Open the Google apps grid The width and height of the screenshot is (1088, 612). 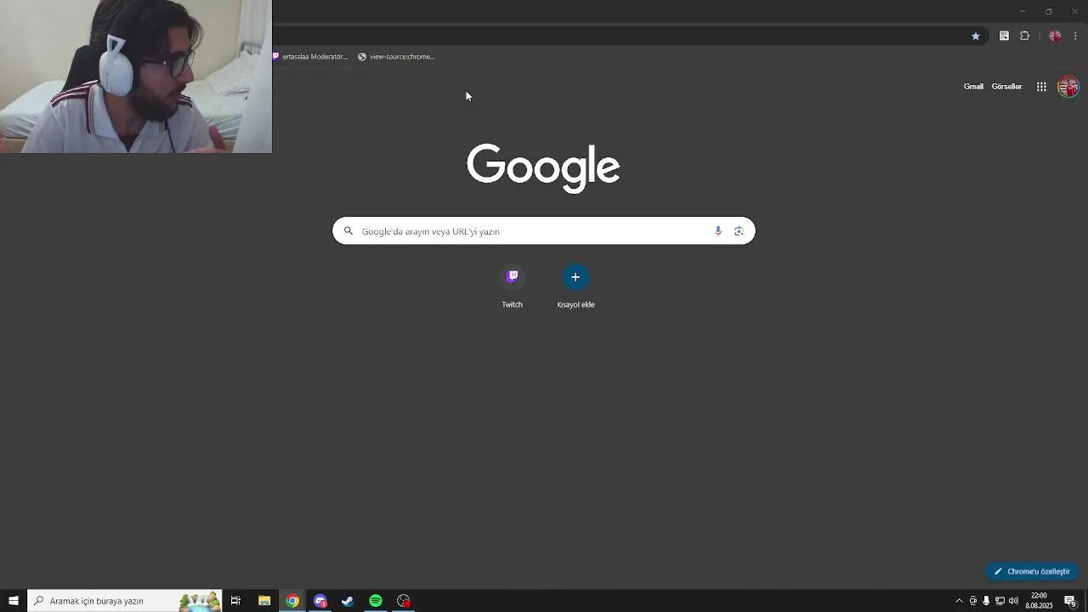[1041, 87]
